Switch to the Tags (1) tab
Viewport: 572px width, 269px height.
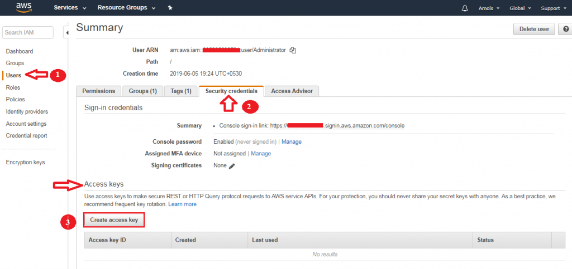click(x=180, y=91)
